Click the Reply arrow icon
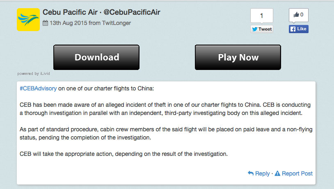The height and width of the screenshot is (189, 334). 250,173
